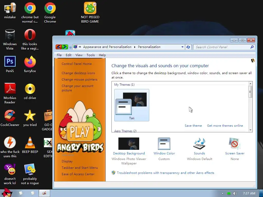
Task: Click the second pinned taskbar icon
Action: point(33,193)
